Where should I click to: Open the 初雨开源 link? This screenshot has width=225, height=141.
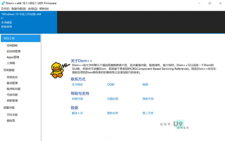77,99
